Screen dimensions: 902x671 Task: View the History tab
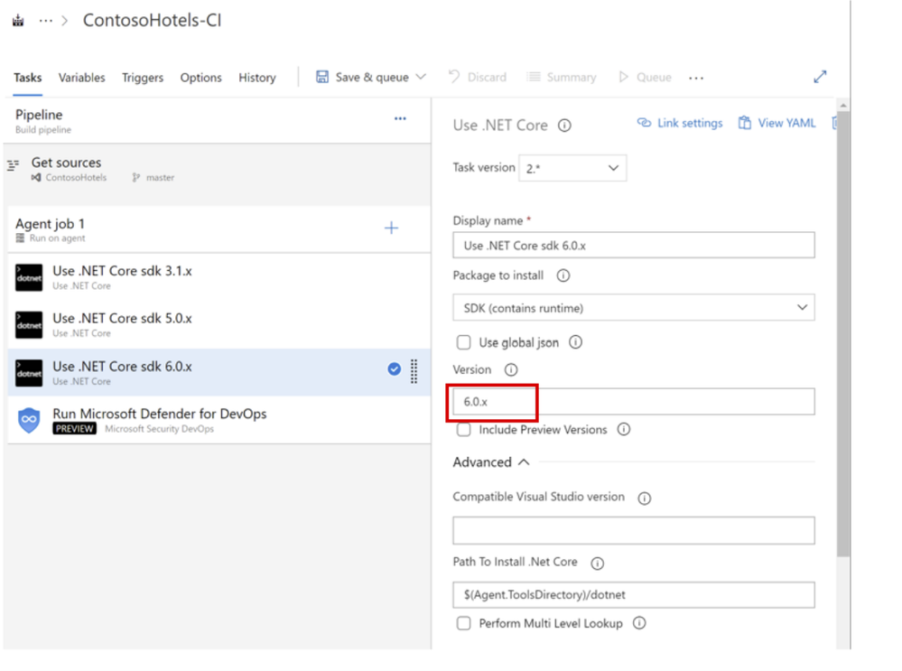(257, 77)
